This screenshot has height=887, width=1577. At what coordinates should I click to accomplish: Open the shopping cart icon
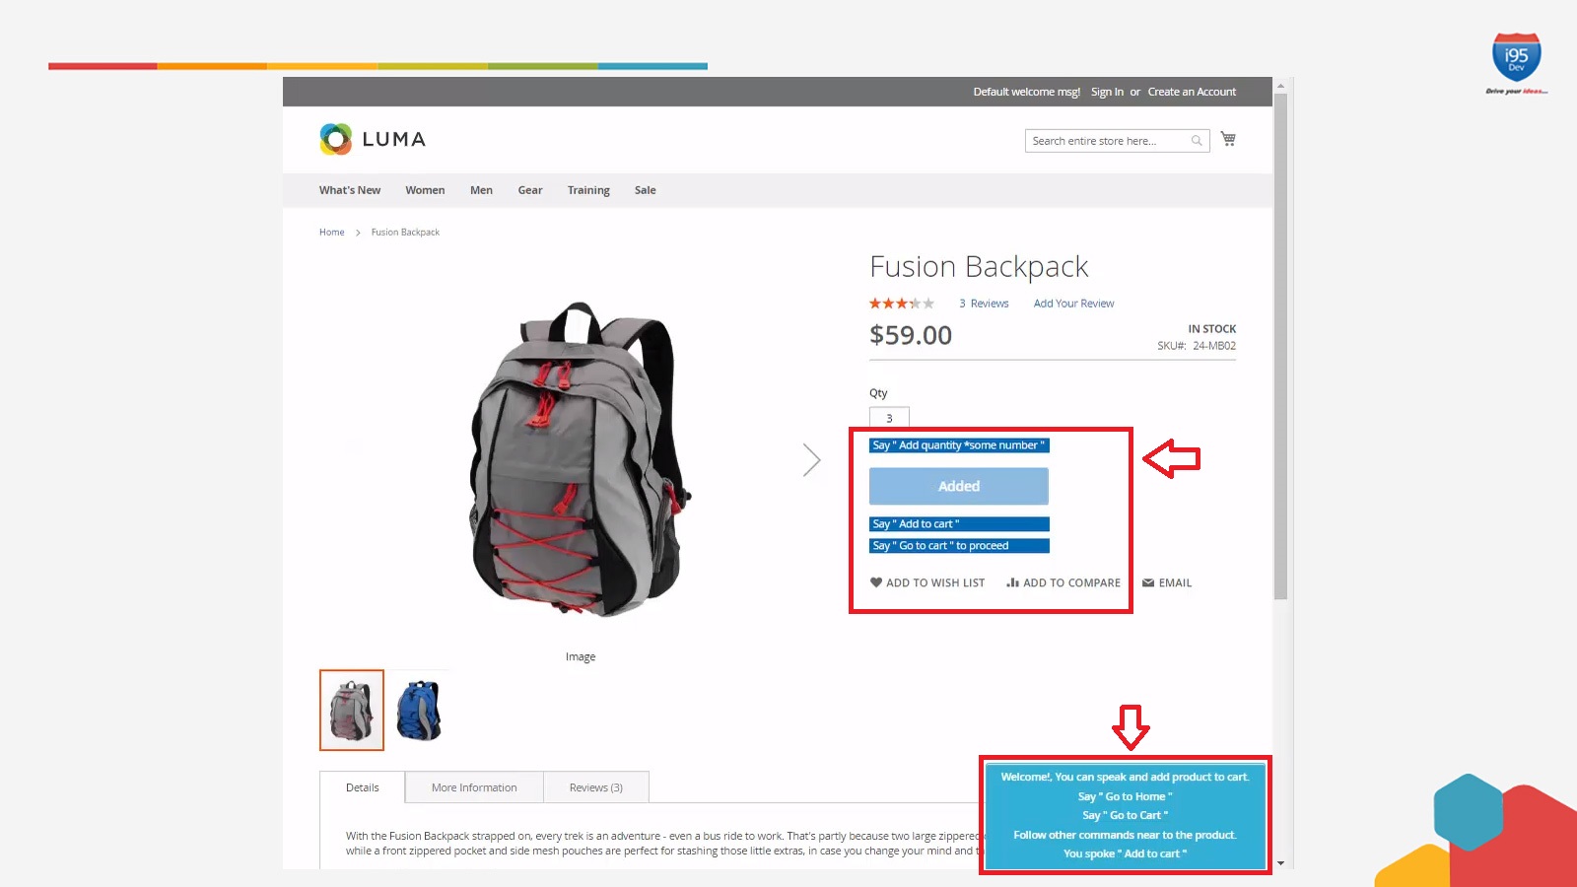coord(1228,139)
